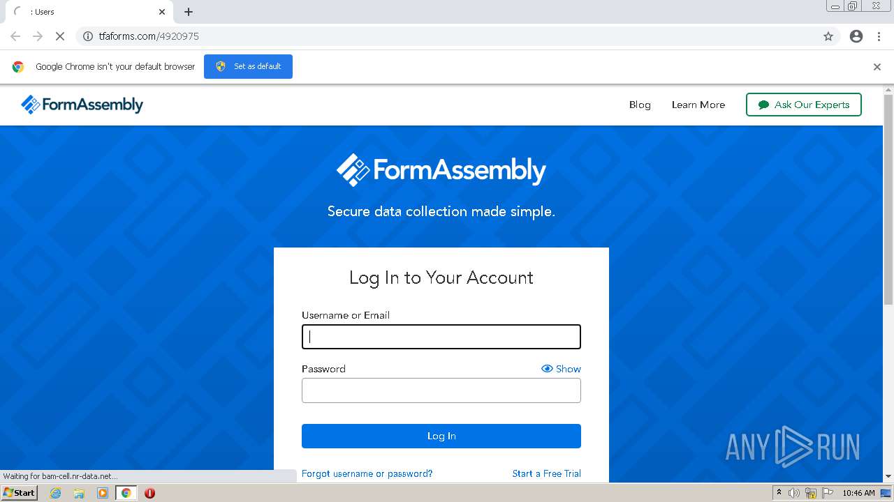Click the Start a Free Trial link
The image size is (894, 502).
coord(546,473)
